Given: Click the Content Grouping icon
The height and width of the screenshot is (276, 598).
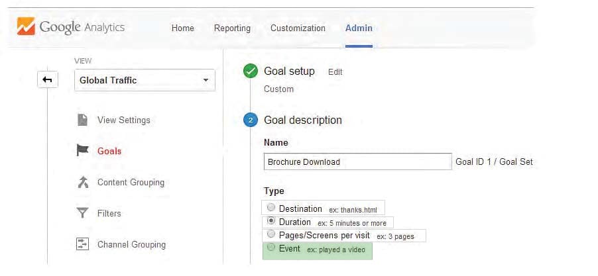Looking at the screenshot, I should [83, 182].
